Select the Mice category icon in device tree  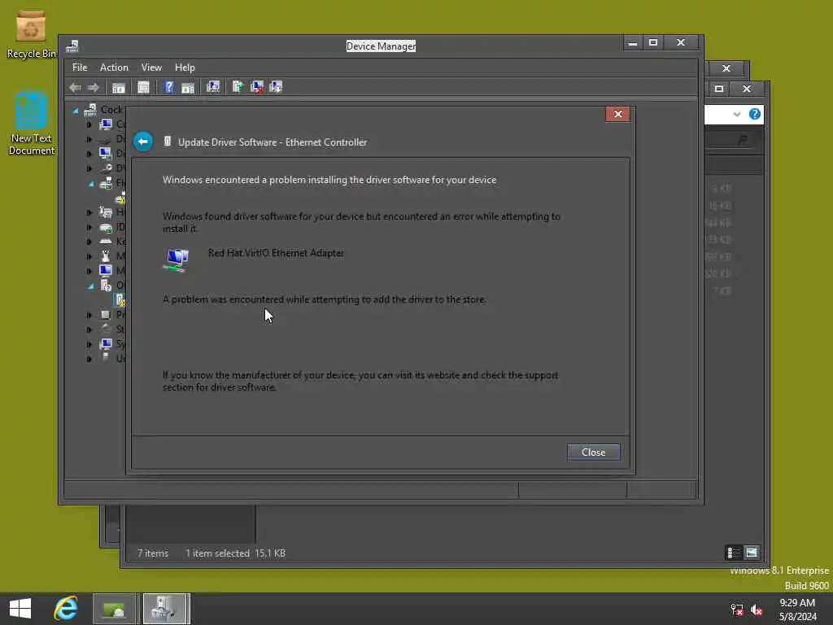point(106,256)
